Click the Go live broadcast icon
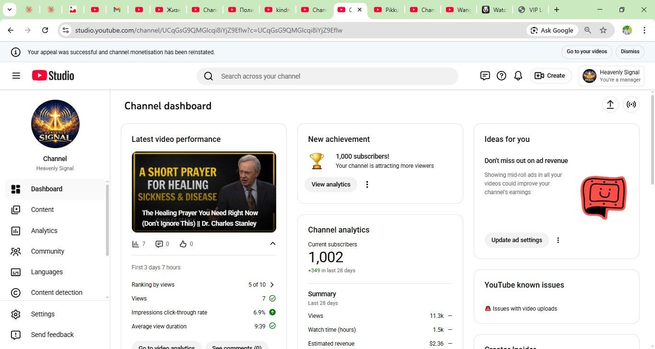 [x=631, y=105]
